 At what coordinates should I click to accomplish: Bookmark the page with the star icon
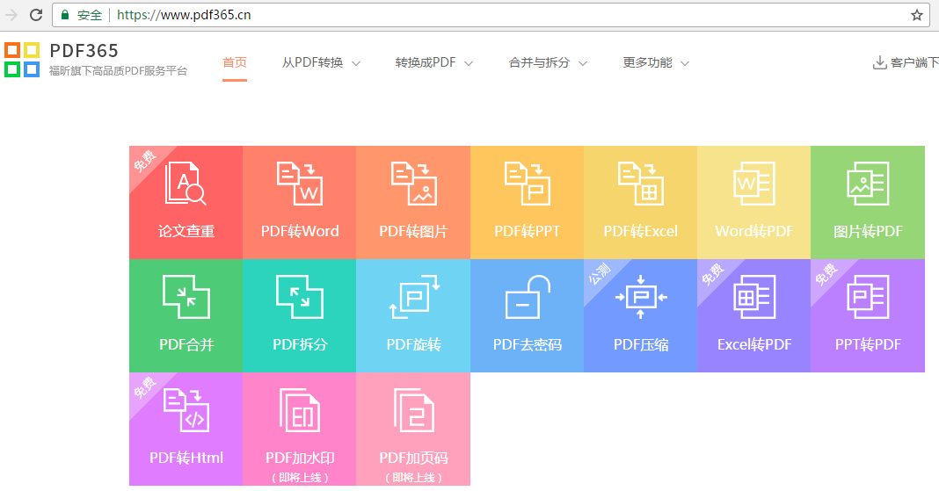[x=917, y=15]
